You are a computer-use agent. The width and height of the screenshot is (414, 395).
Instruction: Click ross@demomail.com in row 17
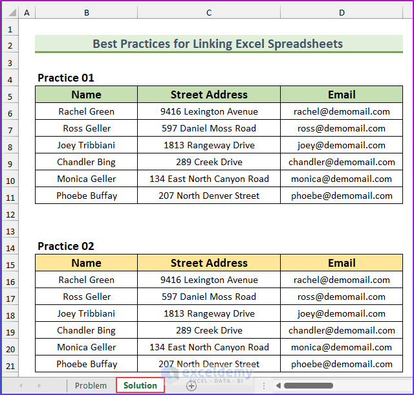coord(342,297)
